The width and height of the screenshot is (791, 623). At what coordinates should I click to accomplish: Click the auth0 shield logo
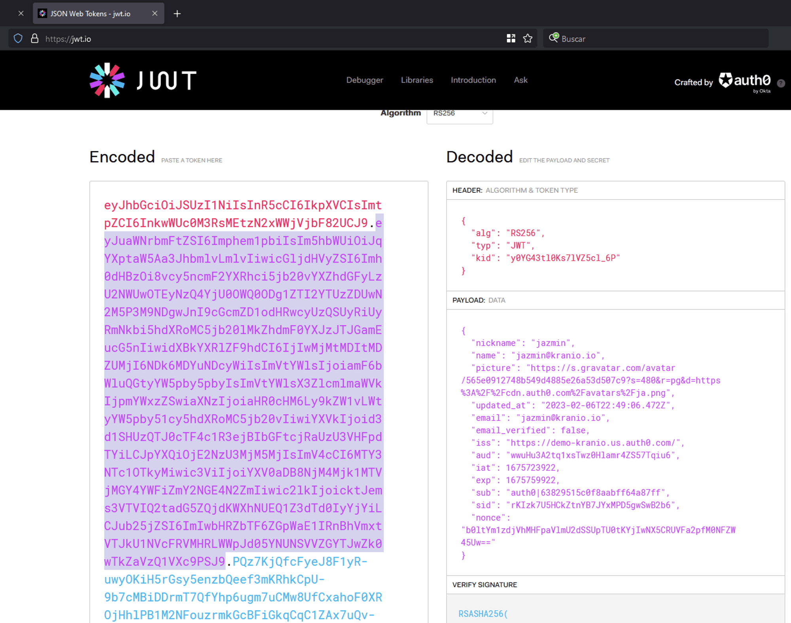(x=725, y=80)
